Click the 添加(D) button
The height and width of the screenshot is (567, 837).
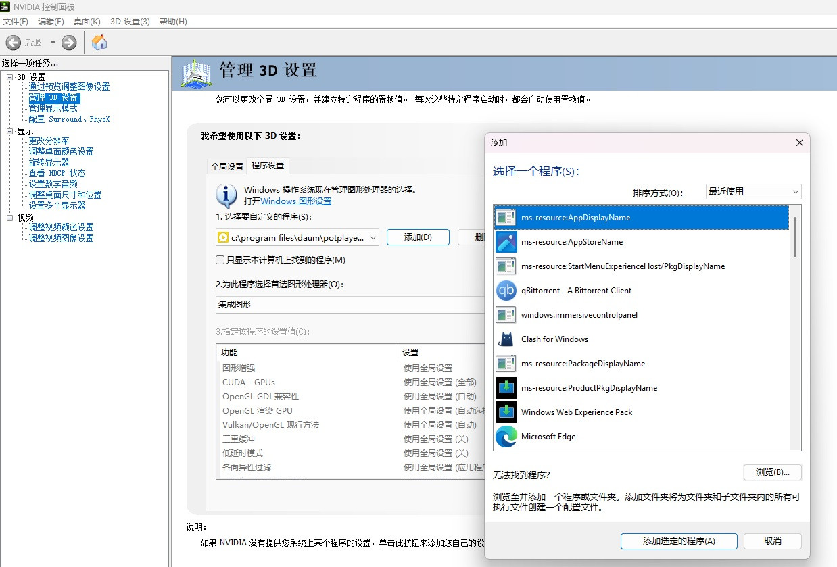(417, 237)
